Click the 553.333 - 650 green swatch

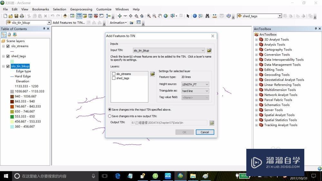click(x=12, y=116)
